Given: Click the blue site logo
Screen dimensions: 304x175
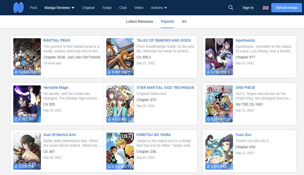Looking at the screenshot, I should 18,8.
